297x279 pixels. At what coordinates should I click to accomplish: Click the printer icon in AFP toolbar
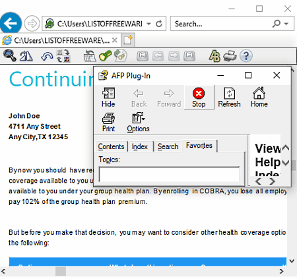pyautogui.click(x=230, y=56)
